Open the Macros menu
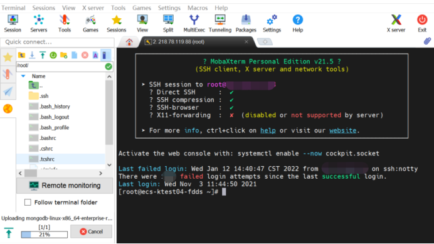The width and height of the screenshot is (434, 244). pos(198,8)
